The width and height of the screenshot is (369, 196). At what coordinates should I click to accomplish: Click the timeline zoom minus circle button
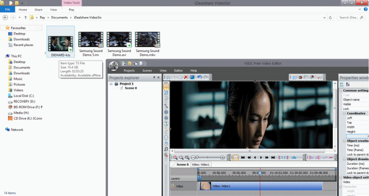193,158
